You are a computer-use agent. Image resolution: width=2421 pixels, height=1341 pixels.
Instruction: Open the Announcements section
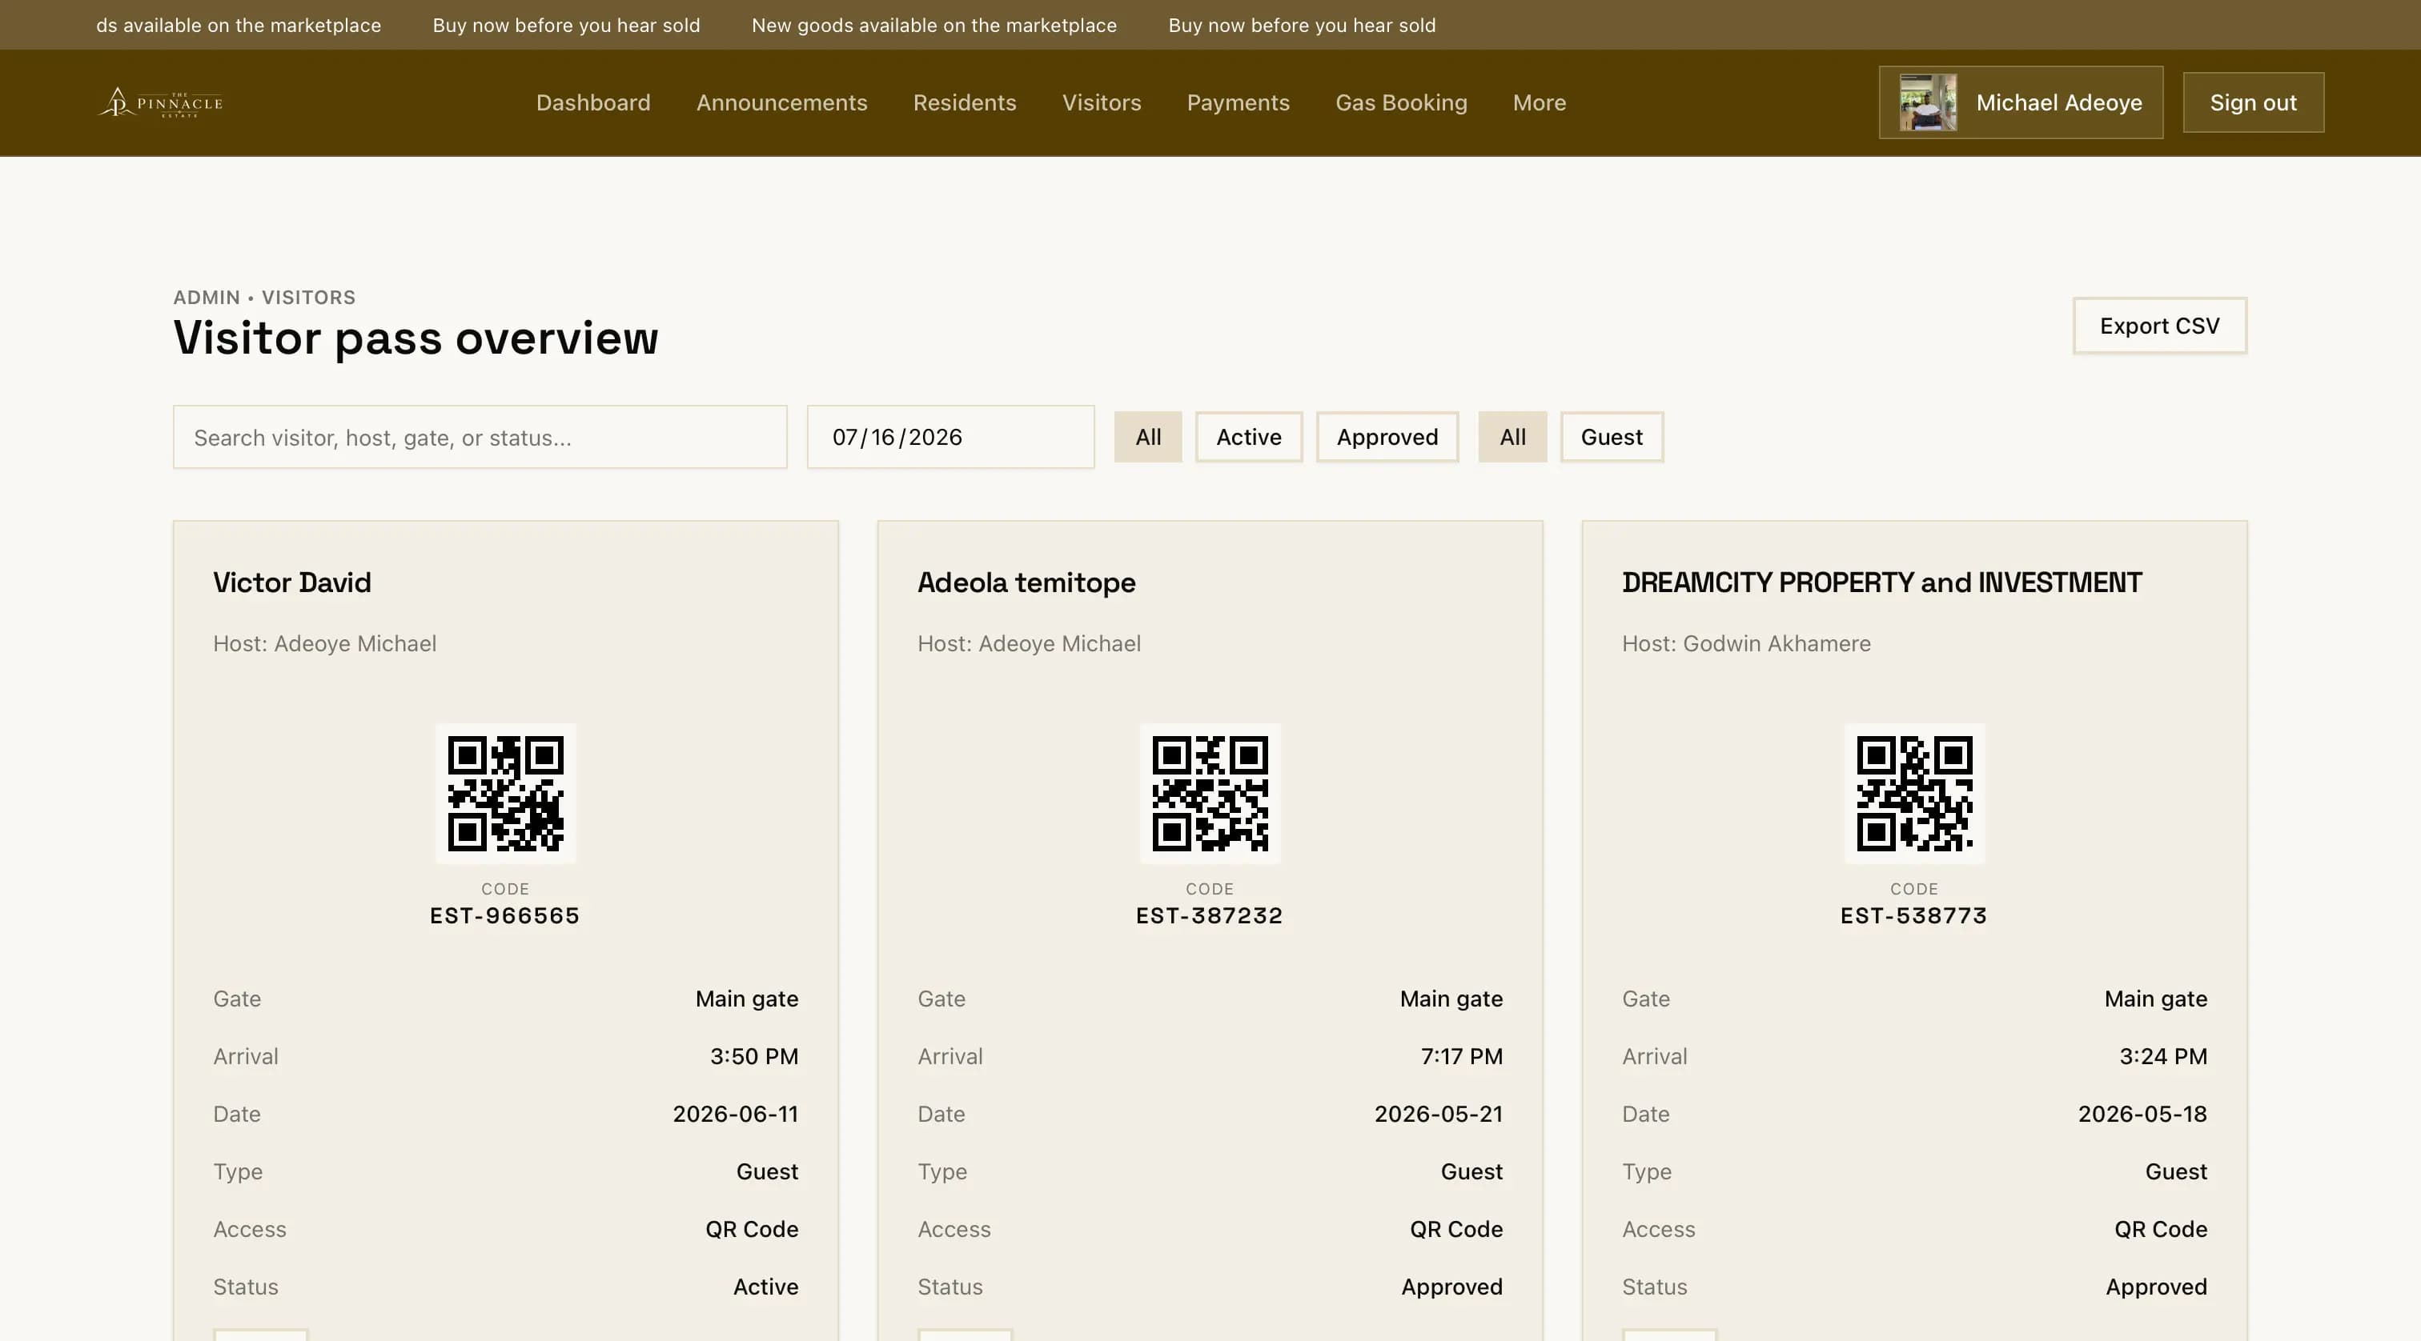[782, 102]
